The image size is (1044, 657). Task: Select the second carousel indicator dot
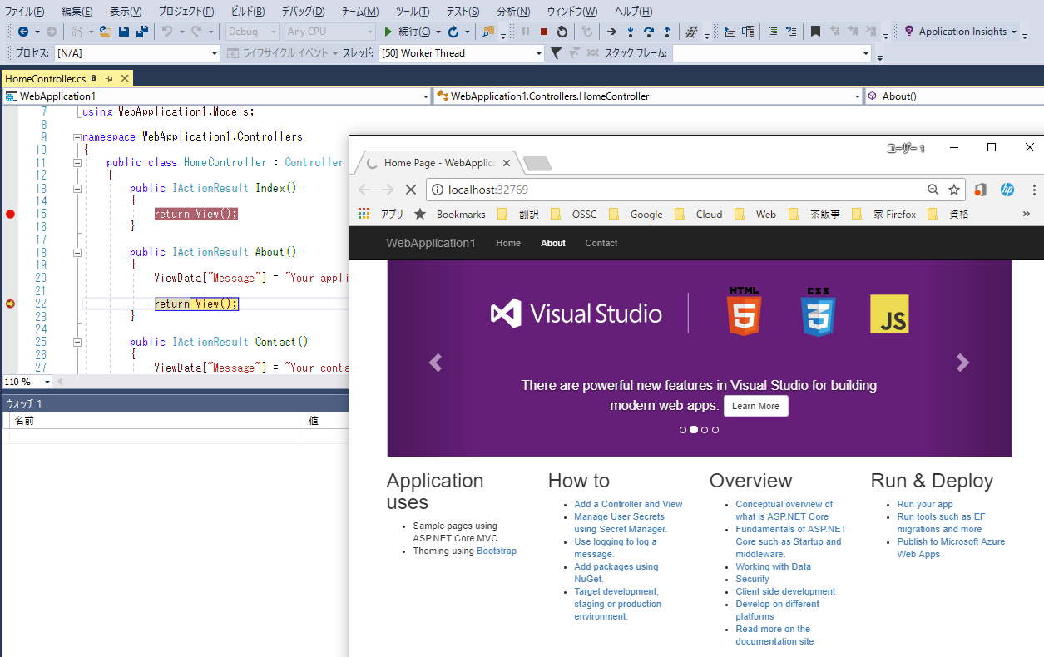694,430
